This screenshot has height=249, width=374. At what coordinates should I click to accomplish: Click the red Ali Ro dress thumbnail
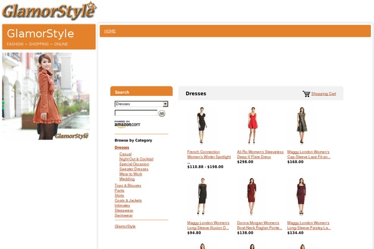[x=253, y=125]
